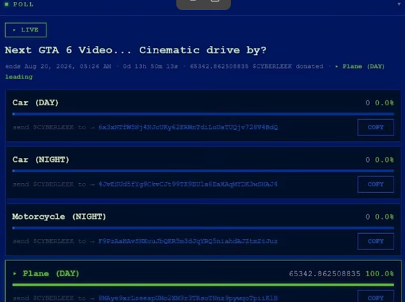Image resolution: width=405 pixels, height=302 pixels.
Task: Click the LIVE badge button
Action: (x=26, y=30)
